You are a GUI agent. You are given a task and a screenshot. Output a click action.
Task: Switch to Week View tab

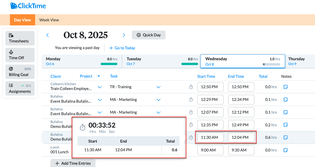coord(49,20)
